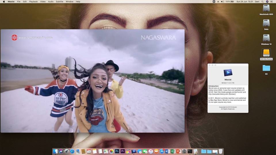Open the Dani user menu
276x155 pixels.
tap(257, 2)
